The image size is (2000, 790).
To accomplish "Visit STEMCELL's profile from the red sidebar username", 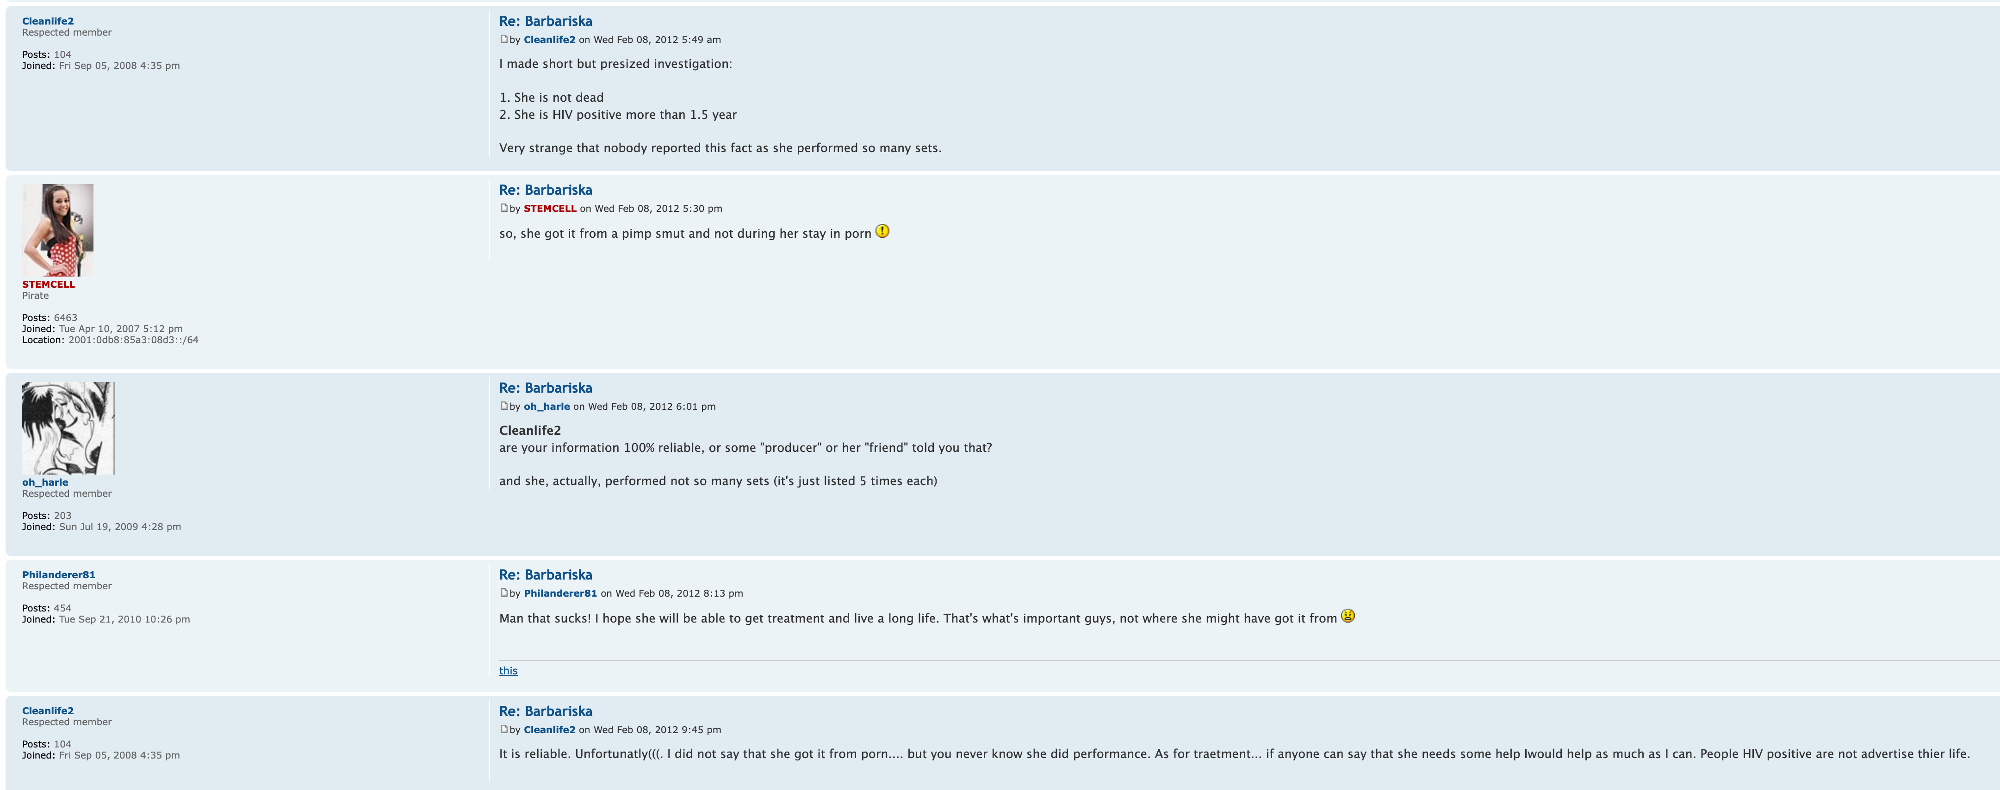I will (48, 284).
